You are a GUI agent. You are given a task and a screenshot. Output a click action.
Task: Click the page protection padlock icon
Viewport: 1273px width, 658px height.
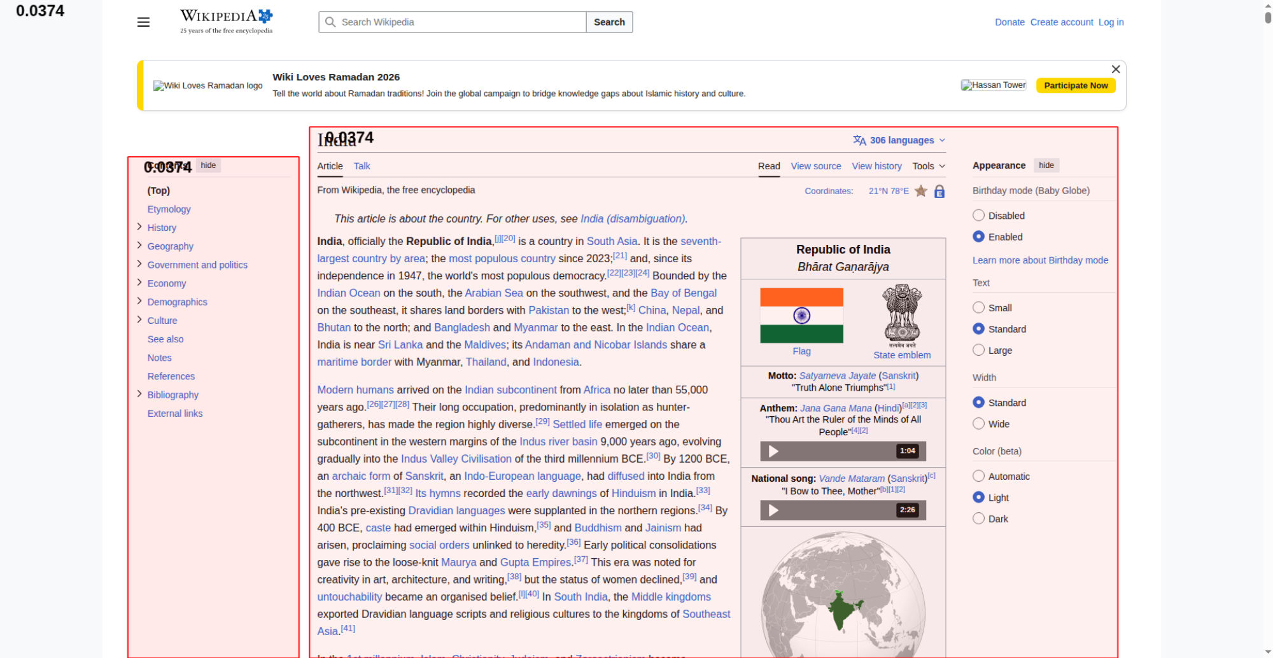(939, 192)
